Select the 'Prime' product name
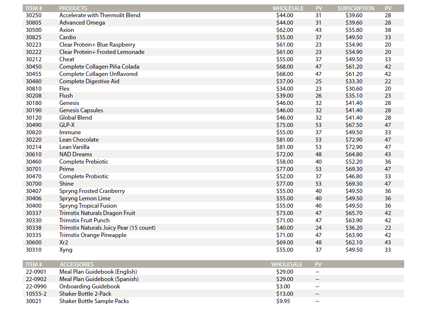 pyautogui.click(x=67, y=169)
